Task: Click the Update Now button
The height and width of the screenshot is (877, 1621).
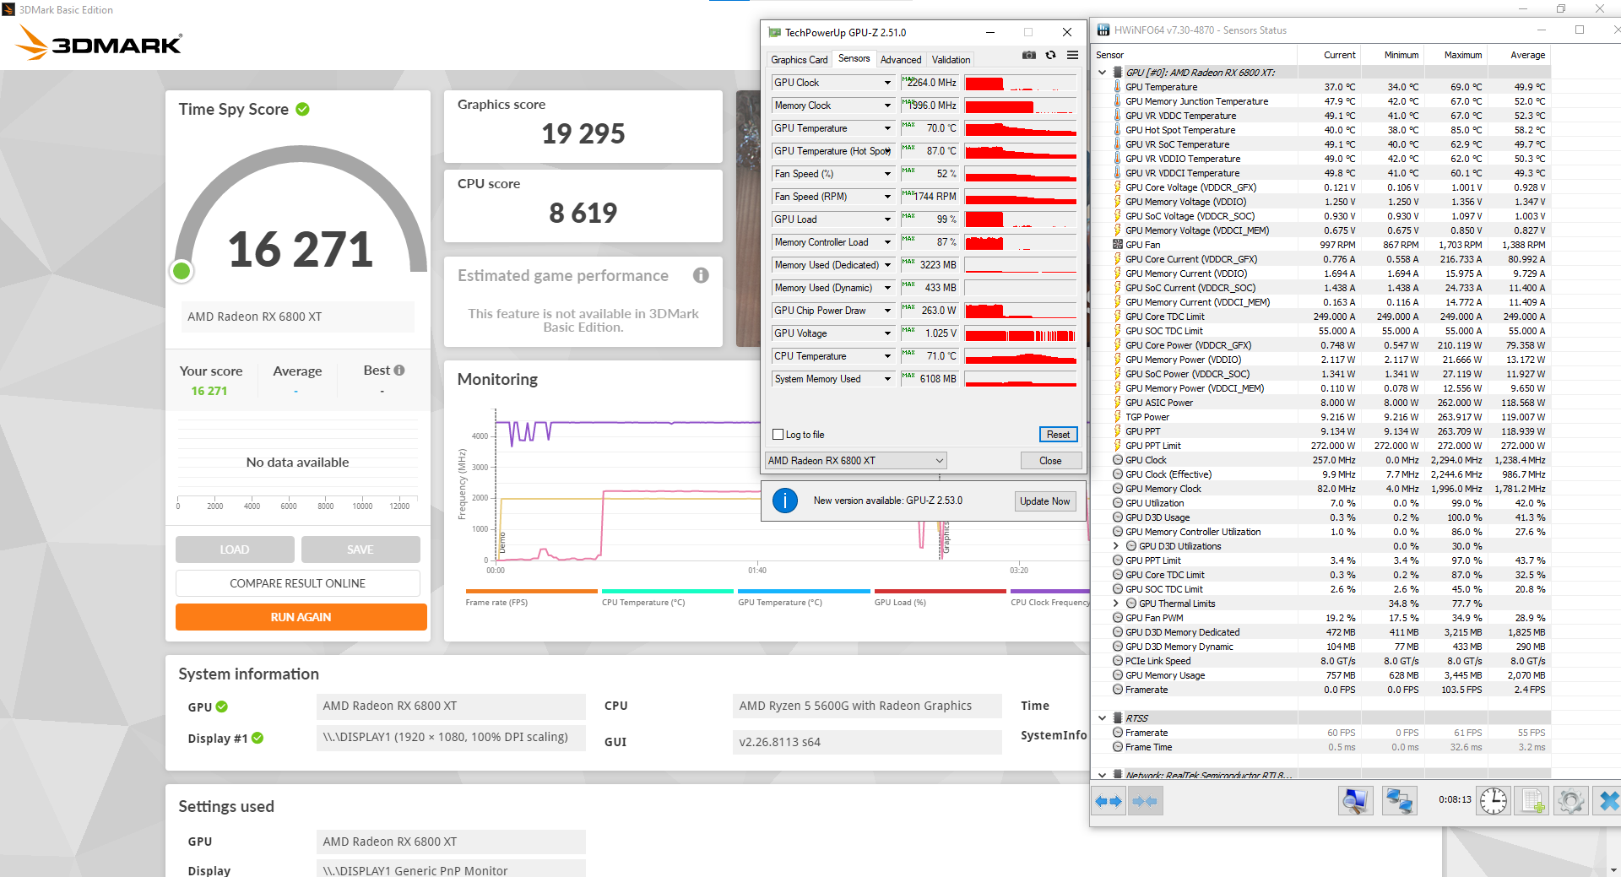Action: [1044, 501]
